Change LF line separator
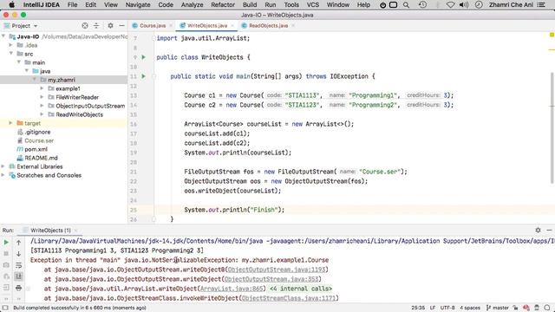 [x=433, y=308]
